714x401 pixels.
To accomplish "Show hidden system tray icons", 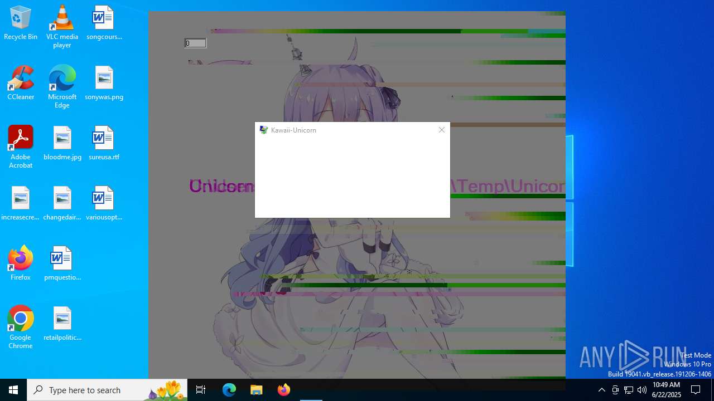I will (601, 390).
